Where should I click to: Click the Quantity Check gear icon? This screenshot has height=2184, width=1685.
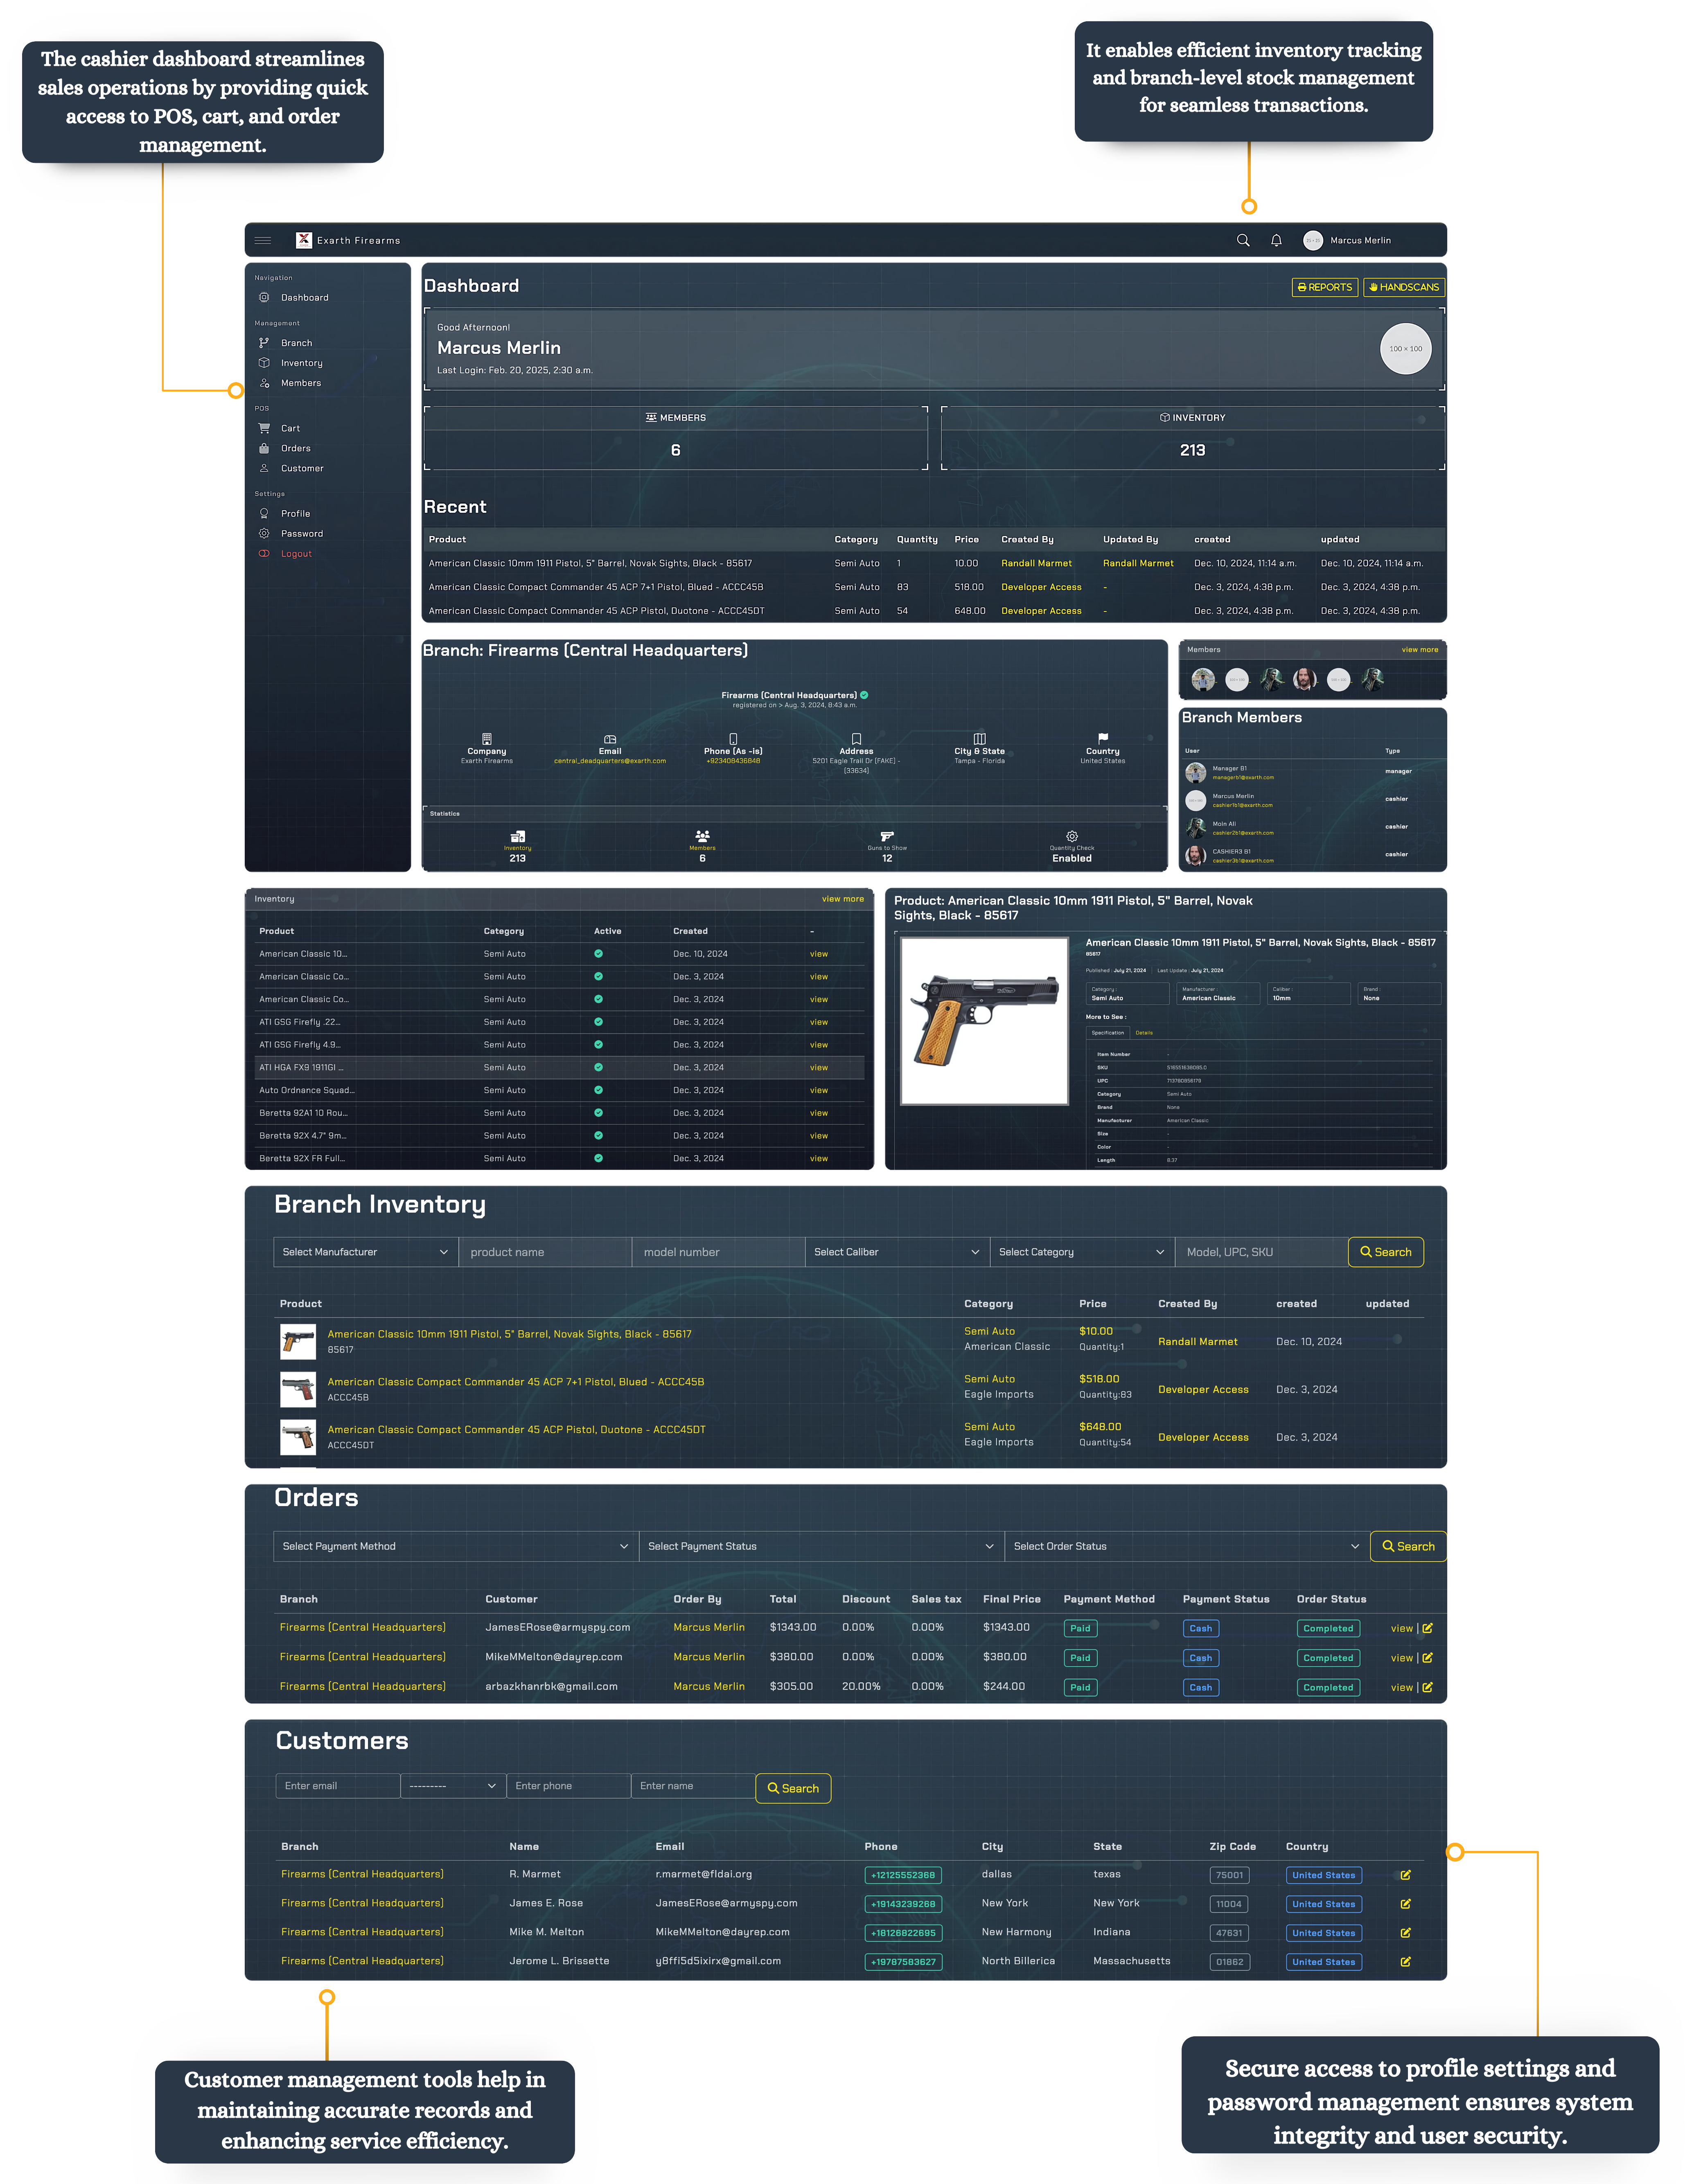(1071, 836)
